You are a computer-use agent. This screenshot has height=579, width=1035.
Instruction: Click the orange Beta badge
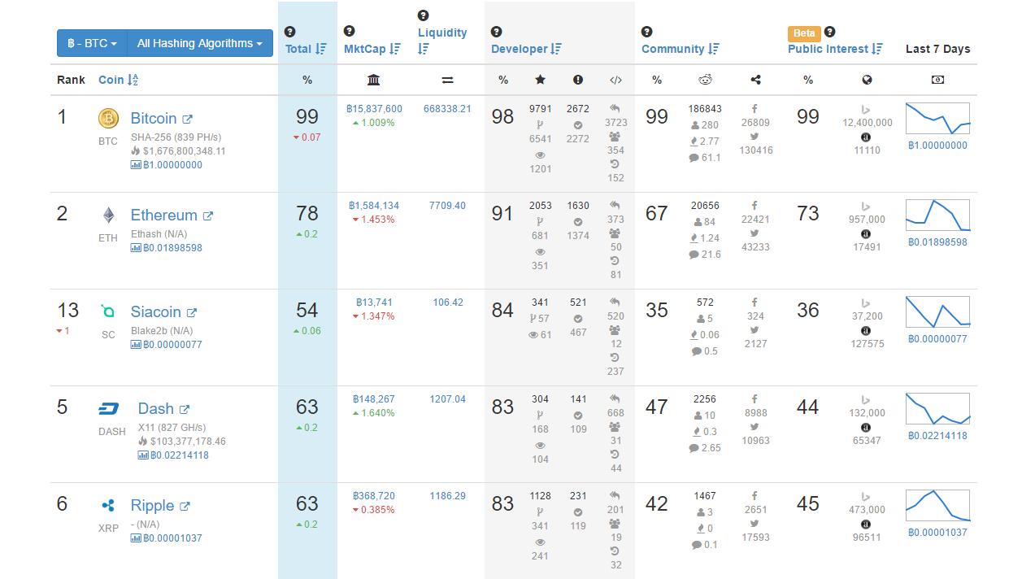click(804, 33)
